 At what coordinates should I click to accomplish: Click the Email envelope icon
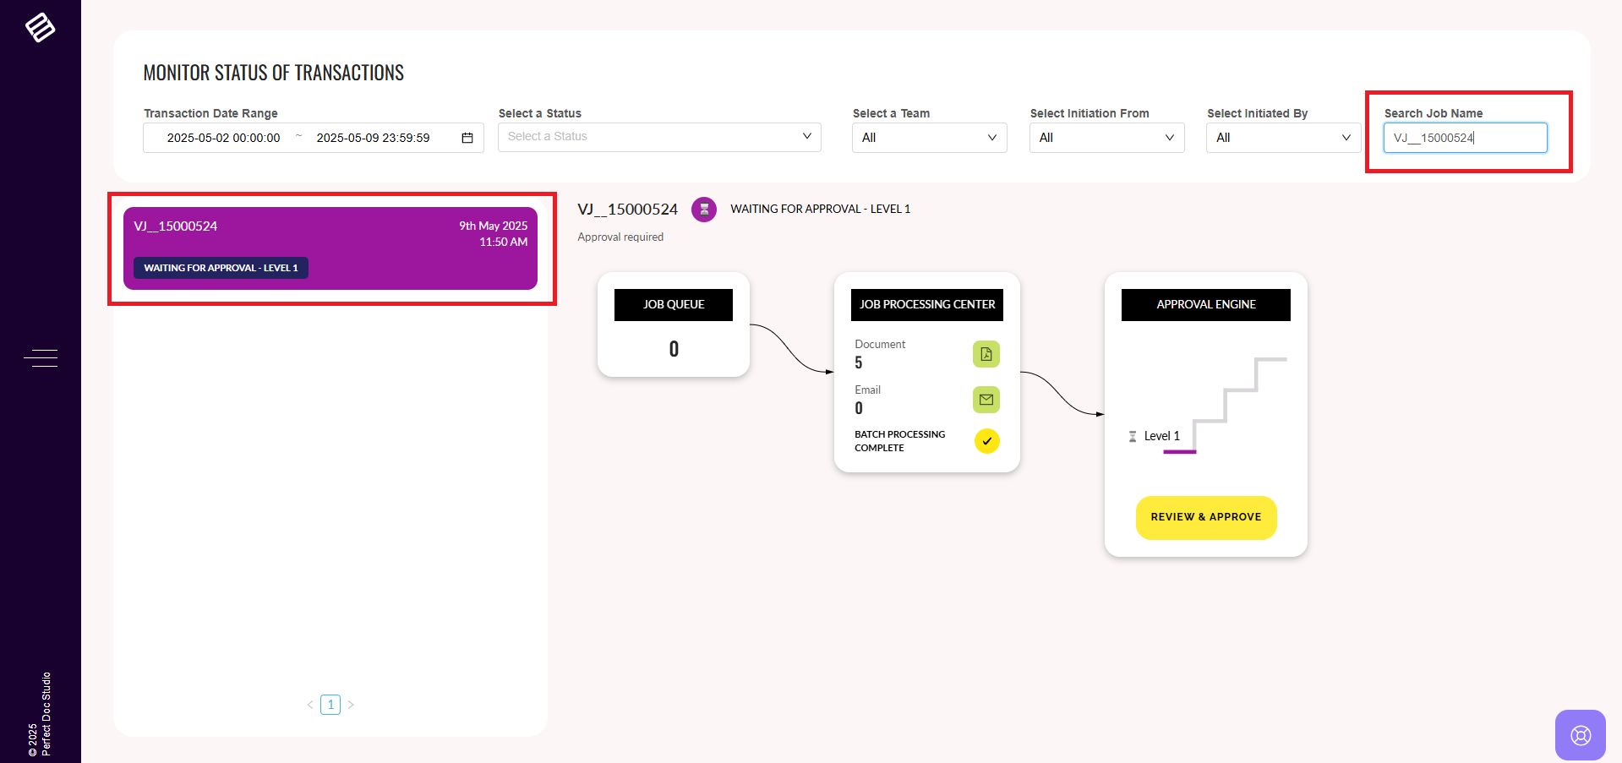(986, 400)
